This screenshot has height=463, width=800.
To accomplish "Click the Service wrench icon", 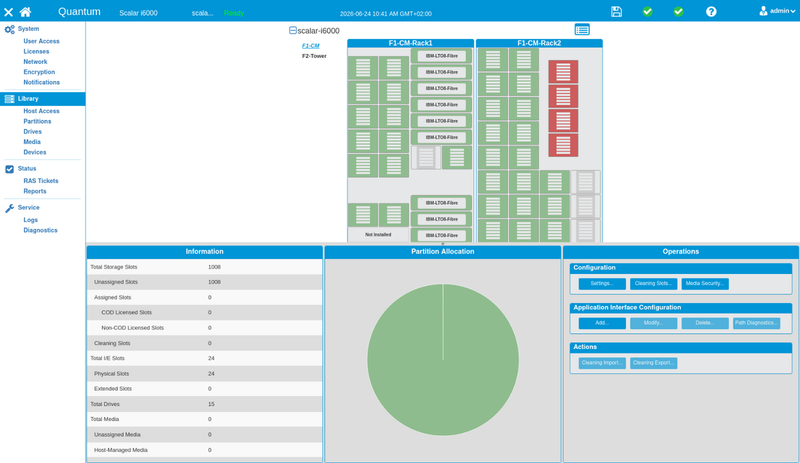I will (x=9, y=208).
